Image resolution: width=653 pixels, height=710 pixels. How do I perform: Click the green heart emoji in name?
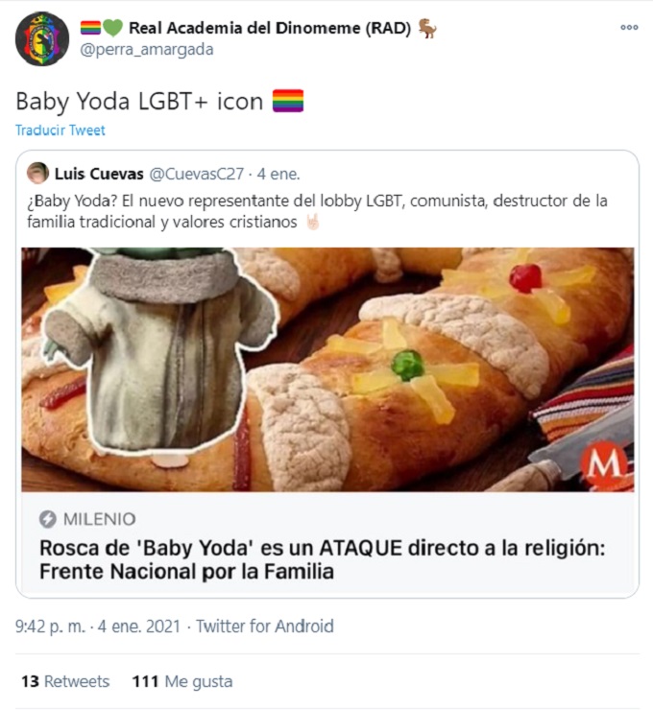point(113,28)
